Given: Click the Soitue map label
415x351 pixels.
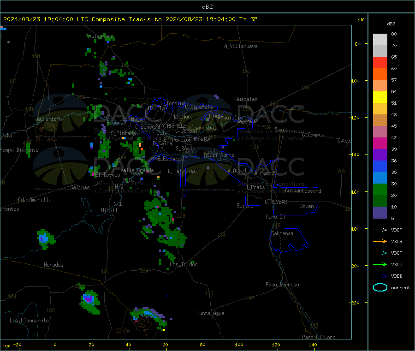Looking at the screenshot, I should pos(245,206).
